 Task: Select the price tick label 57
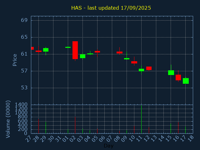coord(24,71)
